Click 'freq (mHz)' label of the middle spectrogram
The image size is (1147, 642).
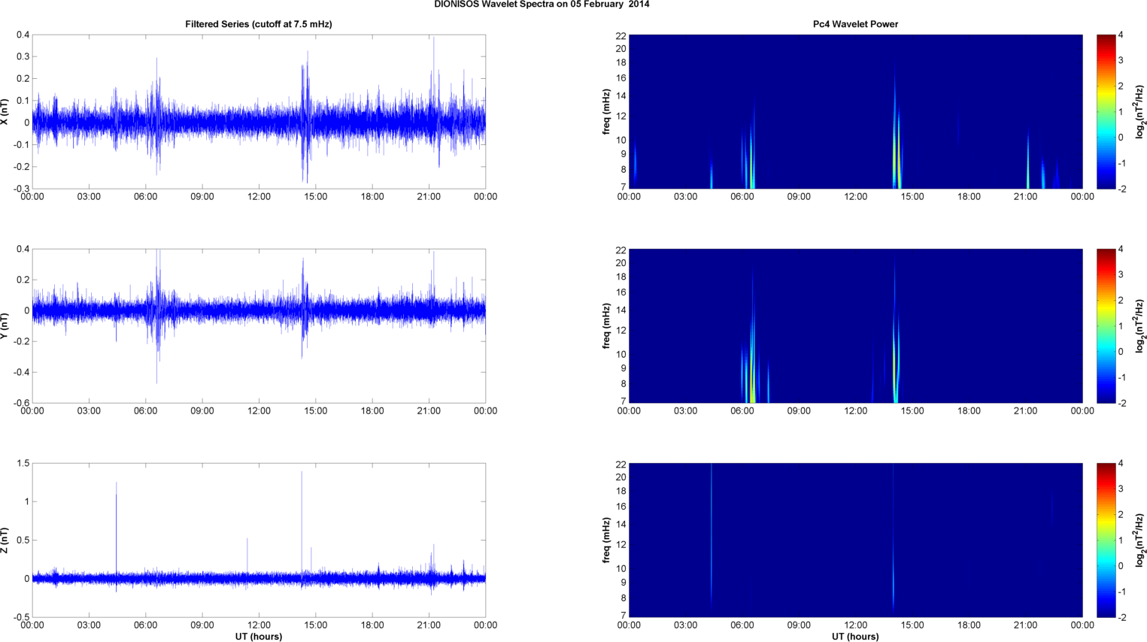(605, 326)
